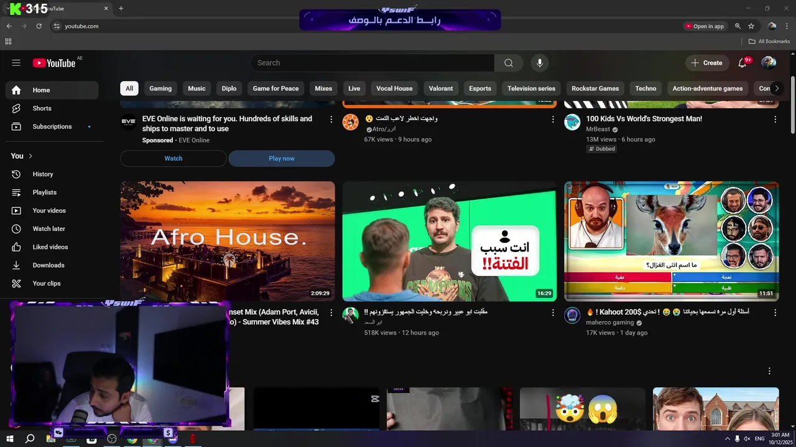Reload the page in Chrome
Screen dimensions: 796x447
pyautogui.click(x=39, y=26)
